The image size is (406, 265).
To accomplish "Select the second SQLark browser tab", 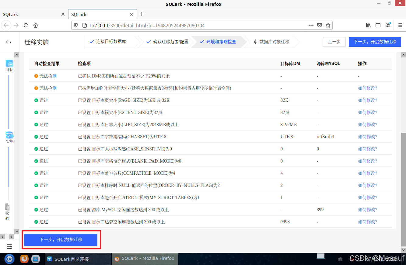I will click(102, 14).
